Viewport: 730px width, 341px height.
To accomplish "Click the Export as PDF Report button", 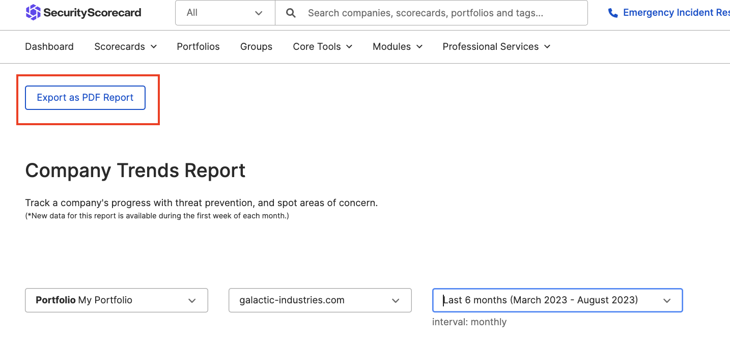I will click(85, 98).
